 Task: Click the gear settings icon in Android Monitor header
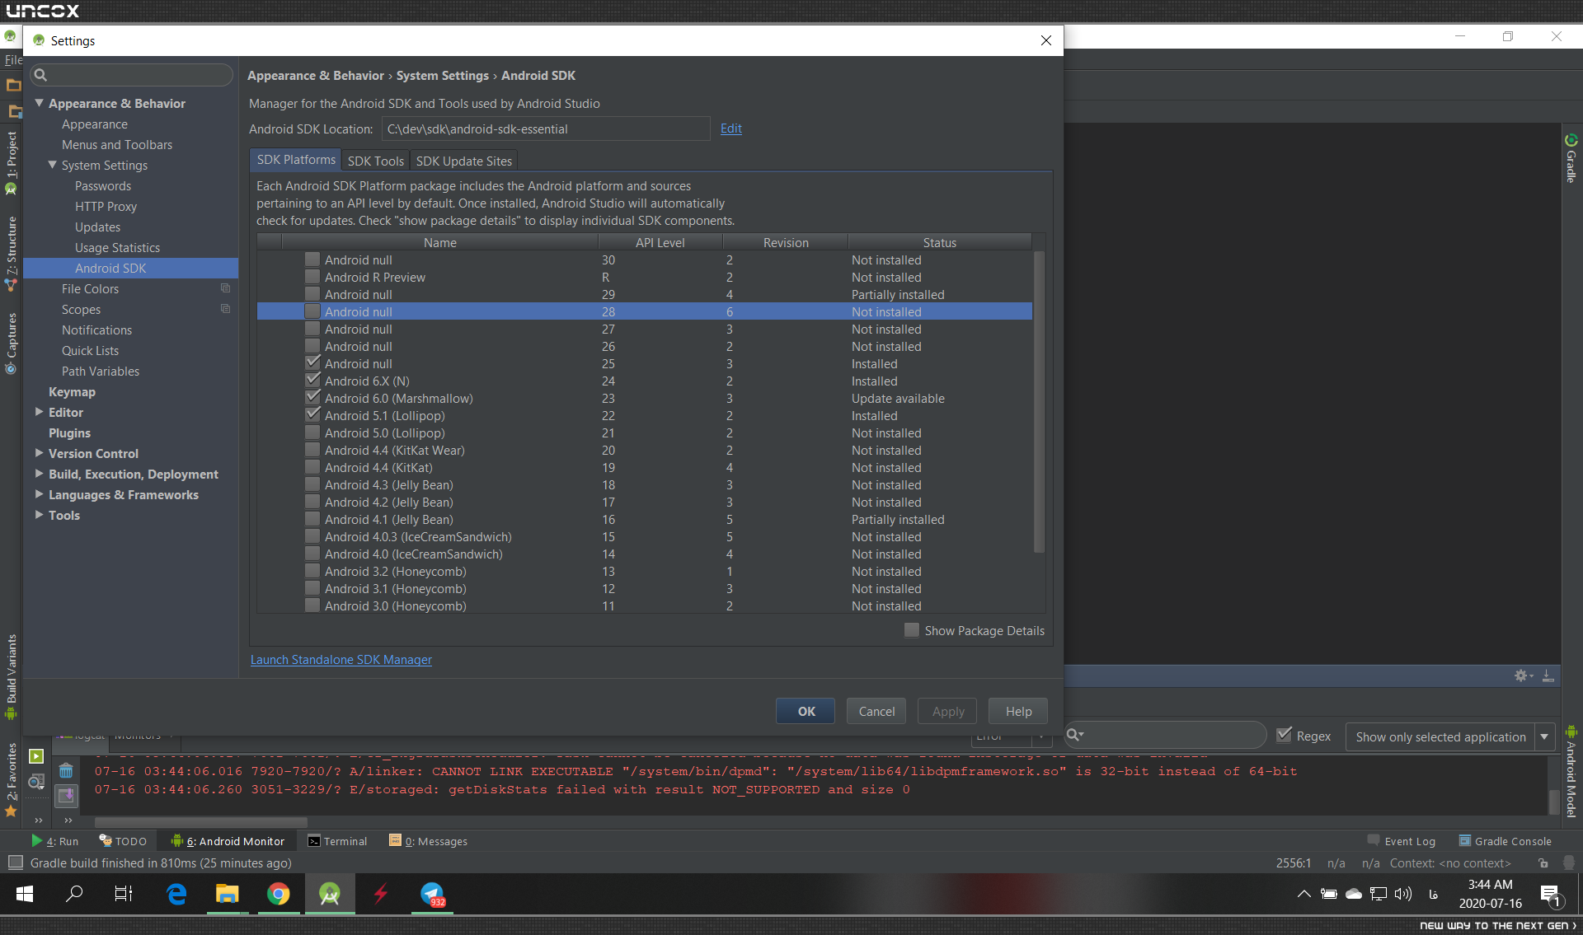point(1522,676)
